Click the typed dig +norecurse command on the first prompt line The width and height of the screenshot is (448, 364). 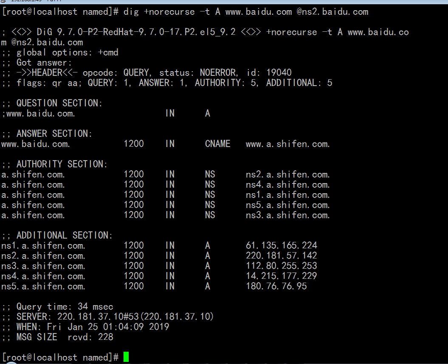246,12
